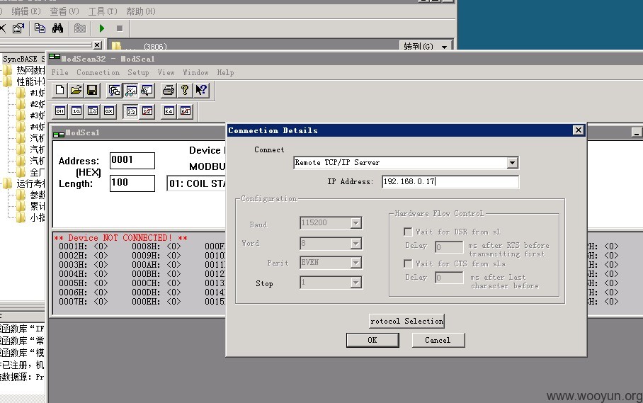Select swapped 6.4 double float icon
The image size is (643, 403).
(186, 111)
